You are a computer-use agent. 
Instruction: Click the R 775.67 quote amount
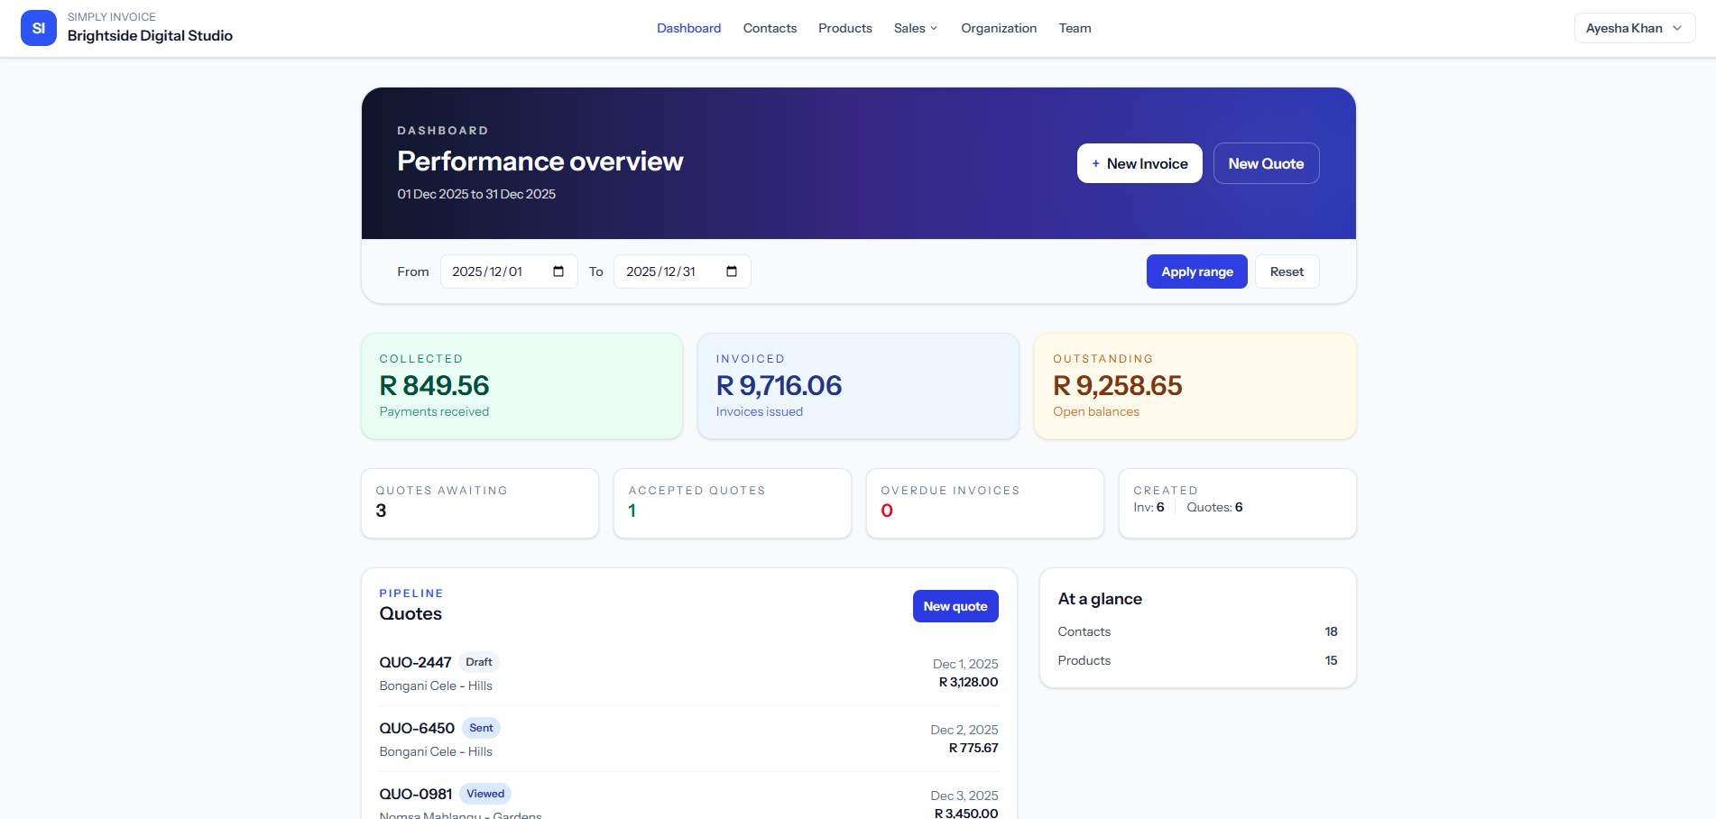pos(973,748)
